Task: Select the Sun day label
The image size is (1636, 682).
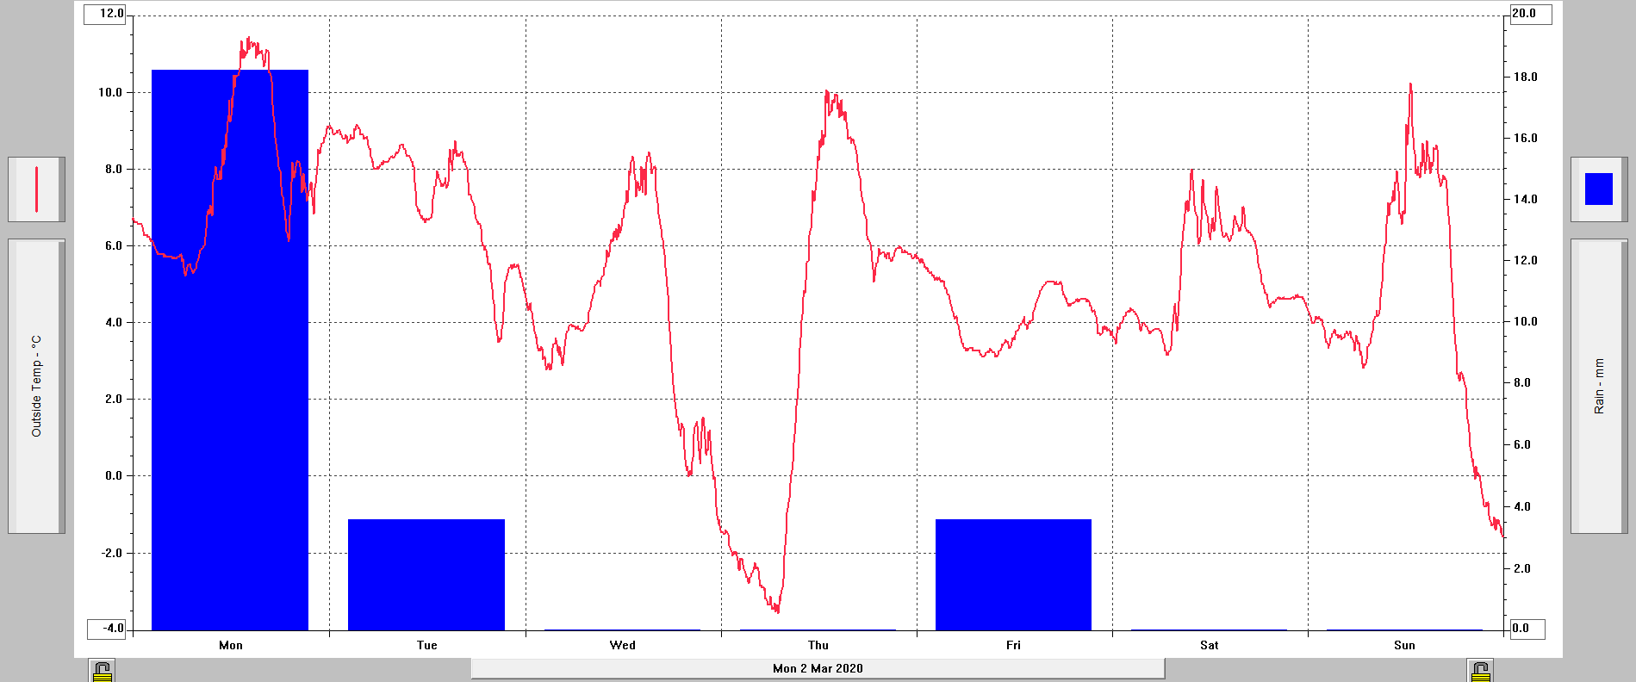Action: (x=1404, y=645)
